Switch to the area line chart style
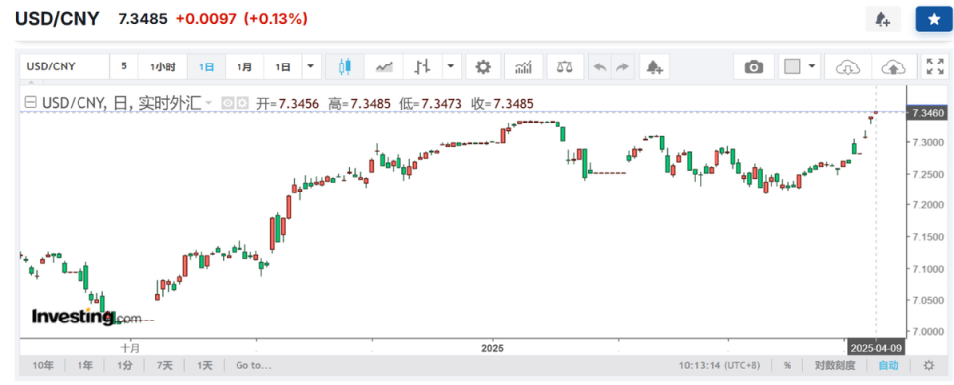This screenshot has height=385, width=954. pyautogui.click(x=384, y=66)
